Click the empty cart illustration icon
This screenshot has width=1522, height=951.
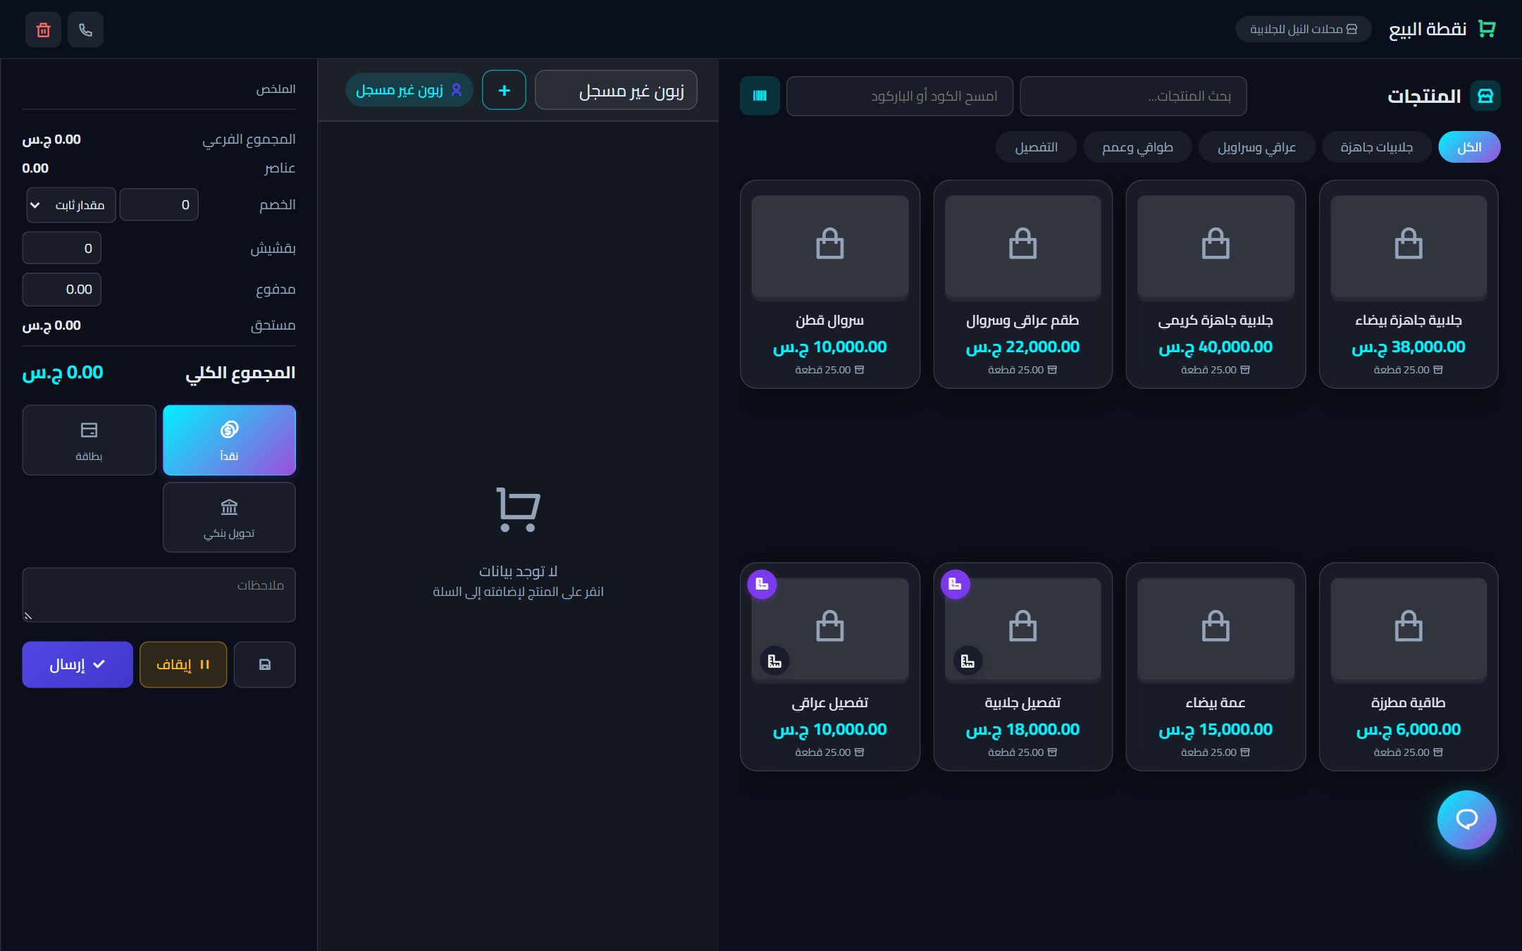518,509
